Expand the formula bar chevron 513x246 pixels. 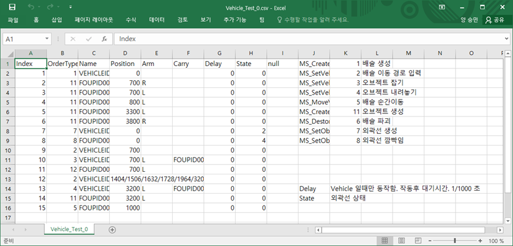click(x=507, y=39)
